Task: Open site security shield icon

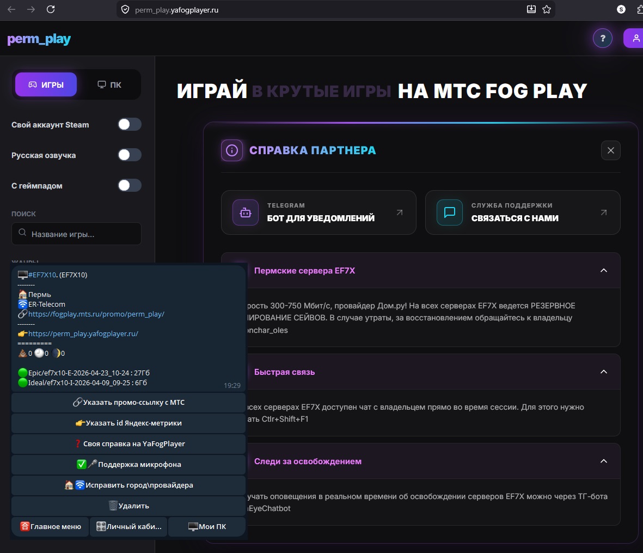Action: coord(125,10)
